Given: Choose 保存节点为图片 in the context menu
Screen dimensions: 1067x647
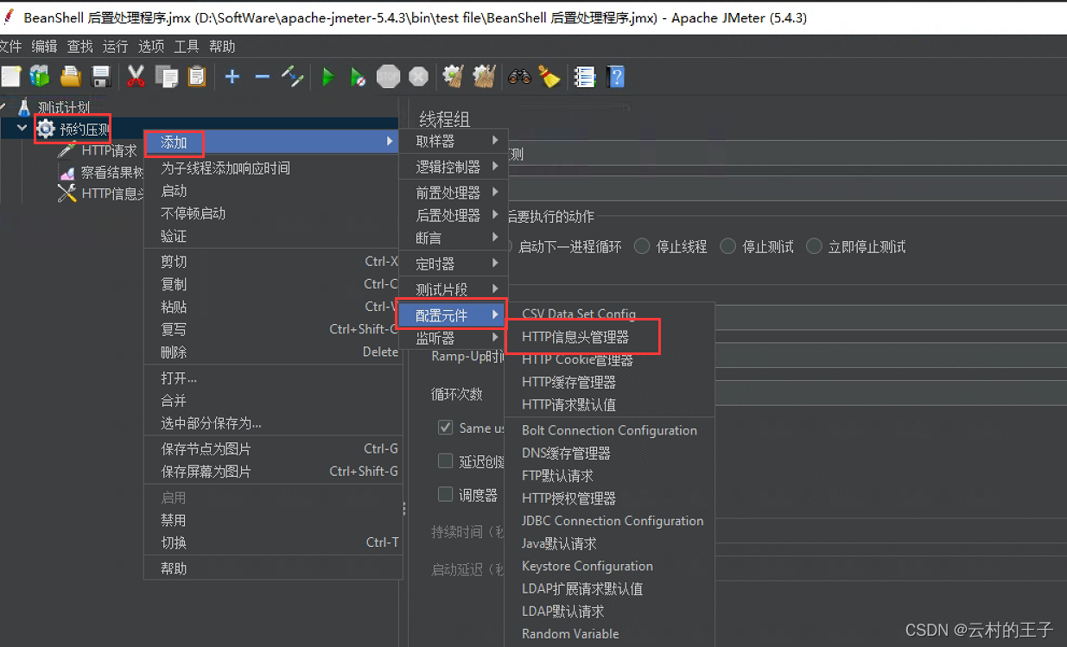Looking at the screenshot, I should tap(272, 449).
